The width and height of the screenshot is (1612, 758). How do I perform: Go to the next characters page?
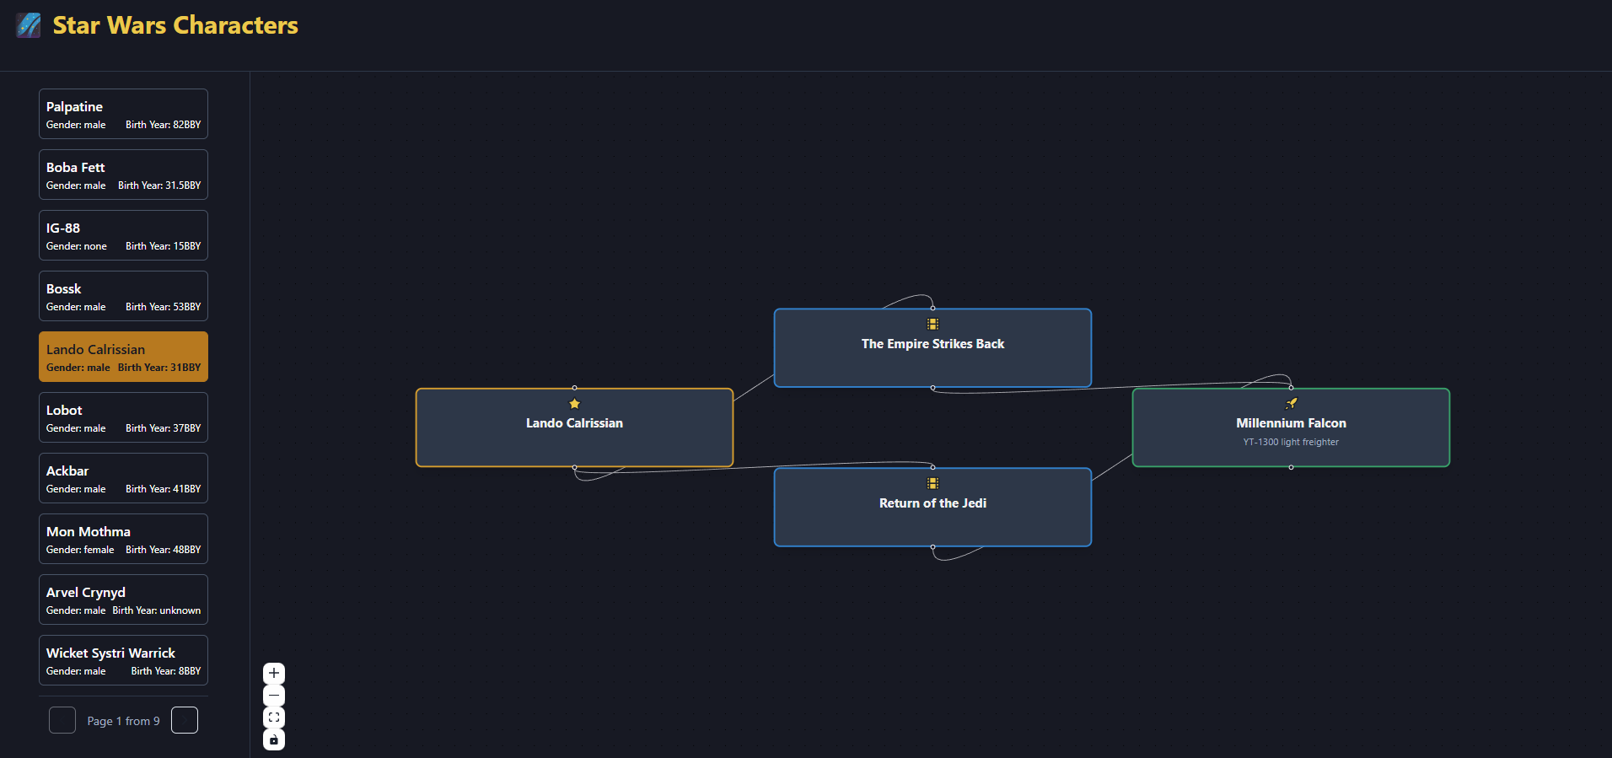(185, 720)
